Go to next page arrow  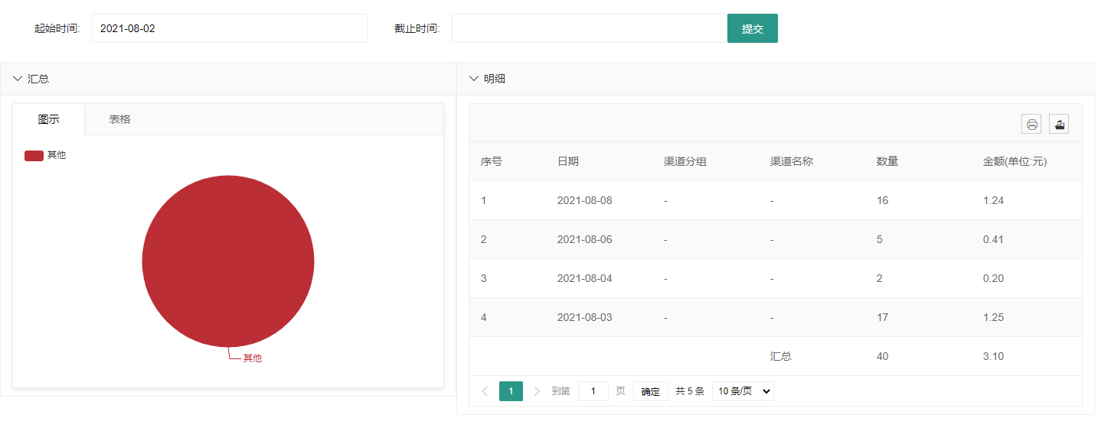pyautogui.click(x=537, y=391)
